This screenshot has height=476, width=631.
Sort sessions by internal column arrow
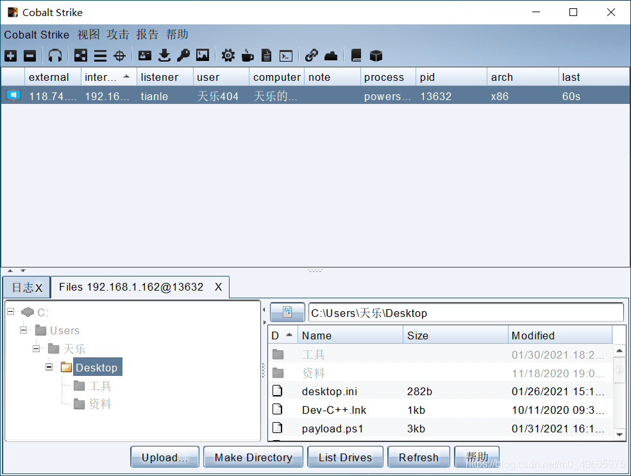[126, 76]
